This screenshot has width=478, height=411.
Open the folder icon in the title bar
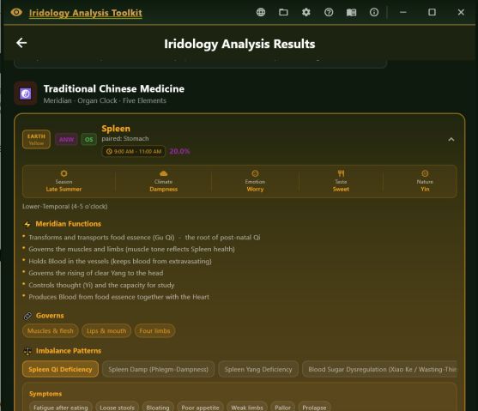tap(283, 12)
